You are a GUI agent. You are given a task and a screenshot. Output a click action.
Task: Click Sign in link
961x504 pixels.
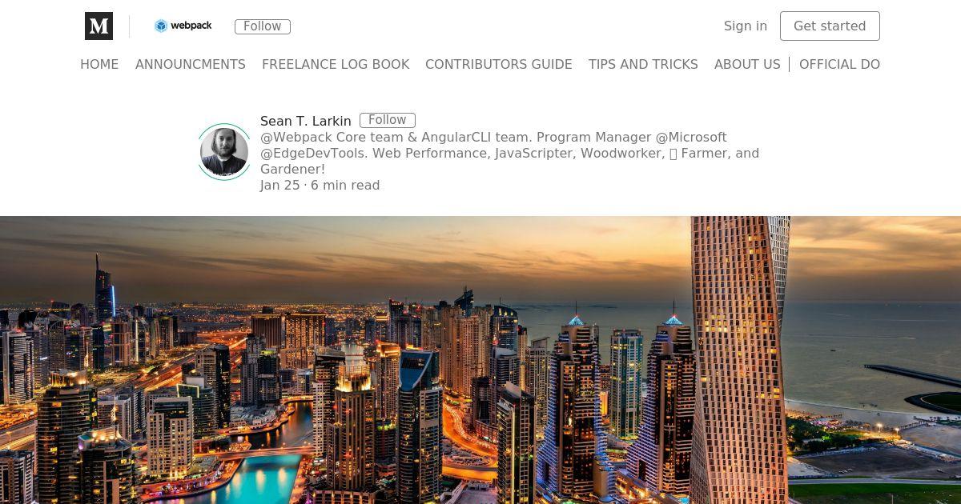(746, 26)
